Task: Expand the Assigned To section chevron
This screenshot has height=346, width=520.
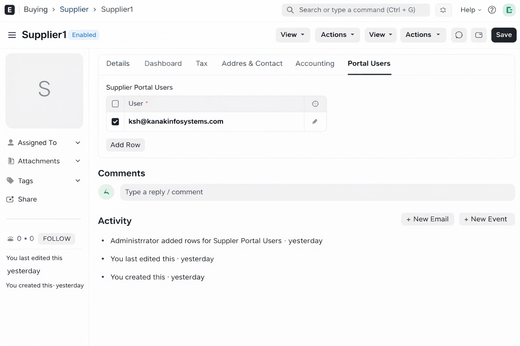Action: (78, 143)
